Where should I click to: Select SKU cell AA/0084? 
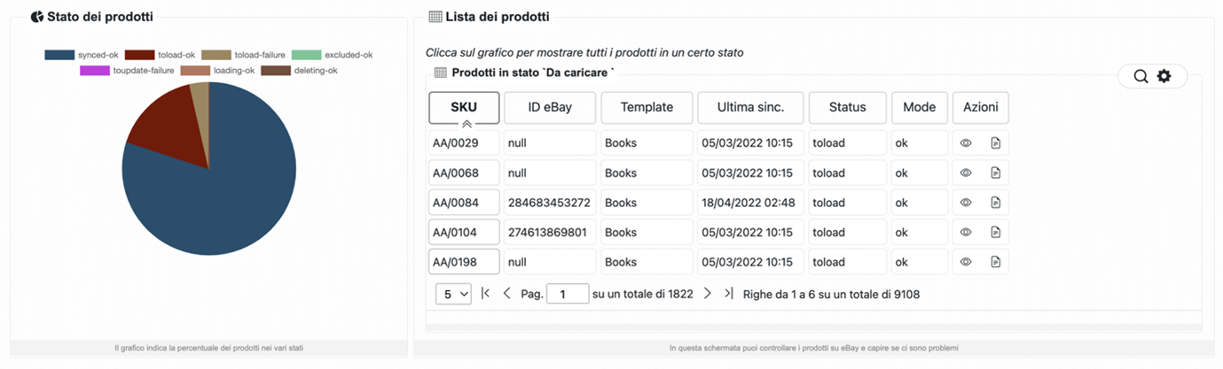pyautogui.click(x=464, y=203)
